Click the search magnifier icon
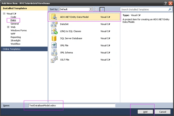The image size is (174, 116). click(x=170, y=9)
